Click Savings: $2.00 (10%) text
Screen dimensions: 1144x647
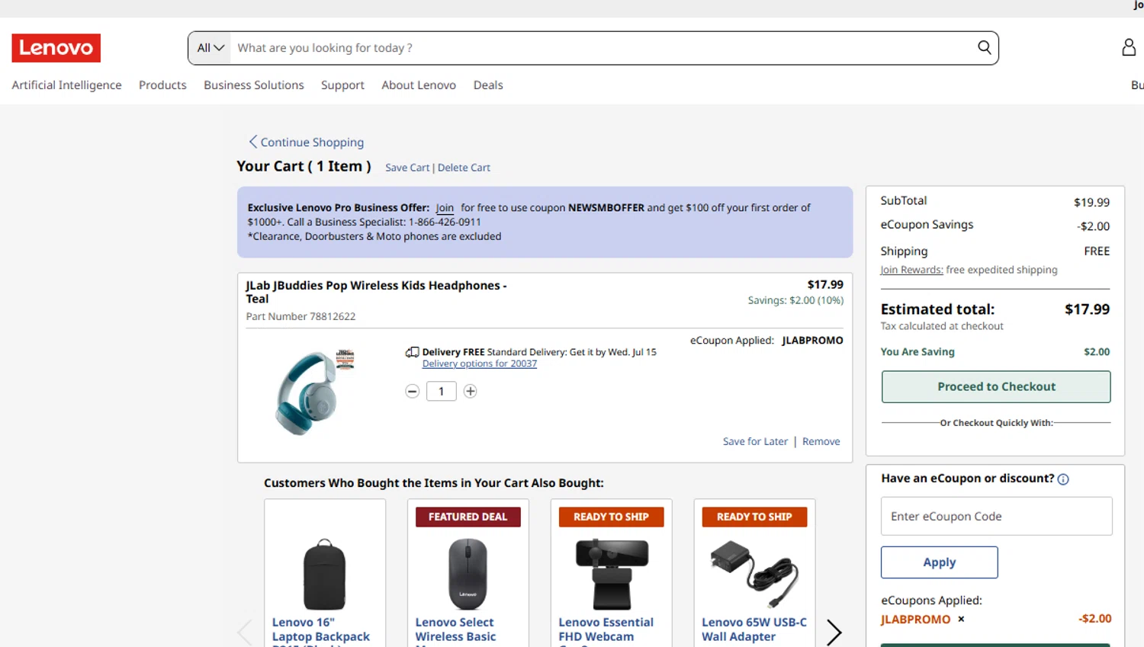pyautogui.click(x=795, y=300)
